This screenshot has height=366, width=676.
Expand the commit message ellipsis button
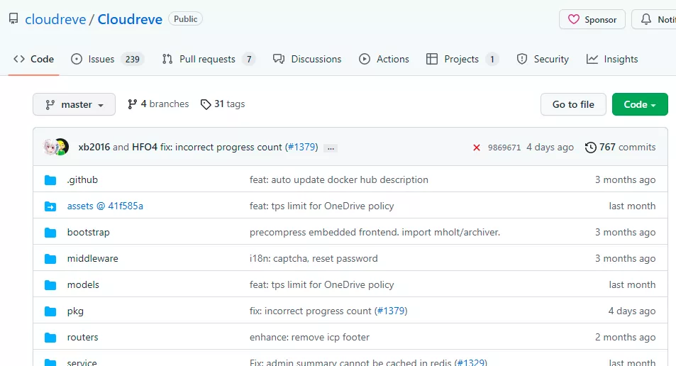pos(330,148)
